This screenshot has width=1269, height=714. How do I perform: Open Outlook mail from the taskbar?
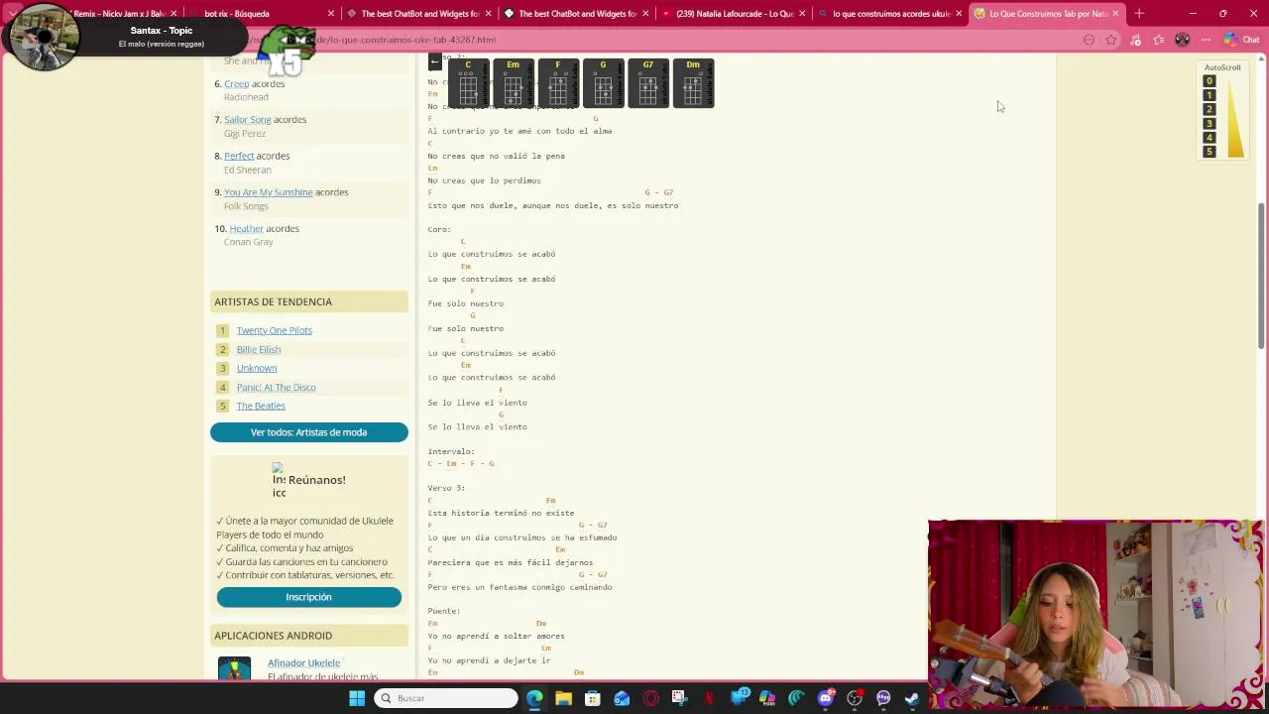622,698
